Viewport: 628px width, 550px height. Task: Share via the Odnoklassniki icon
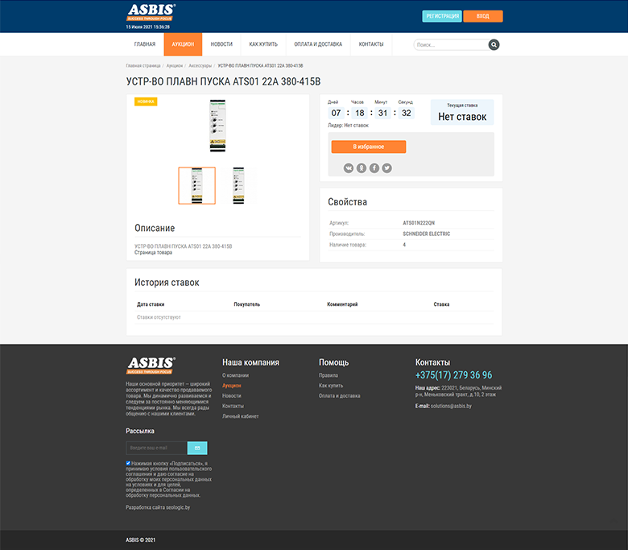tap(362, 167)
